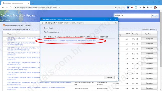This screenshot has width=162, height=91.
Task: Click the translate icon in the address bar
Action: (x=115, y=7)
